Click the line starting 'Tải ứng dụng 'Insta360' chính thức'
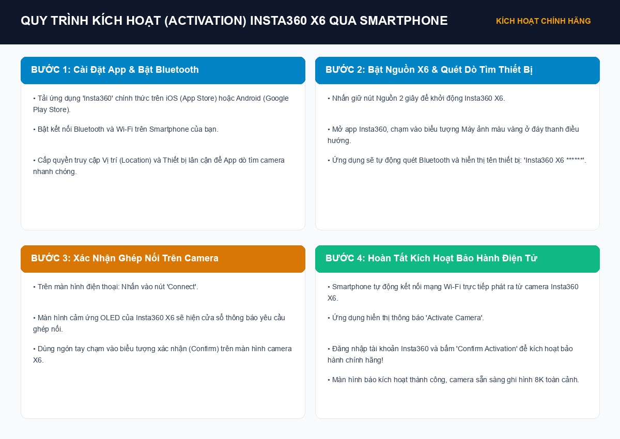Screen dimensions: 620x439 (161, 104)
